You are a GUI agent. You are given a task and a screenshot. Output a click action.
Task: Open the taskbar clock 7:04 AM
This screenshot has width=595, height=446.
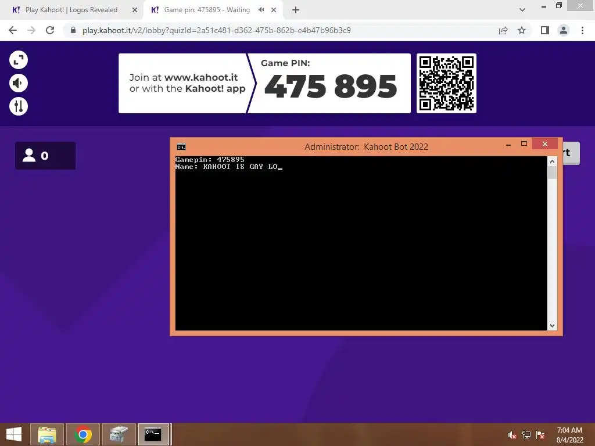[569, 435]
